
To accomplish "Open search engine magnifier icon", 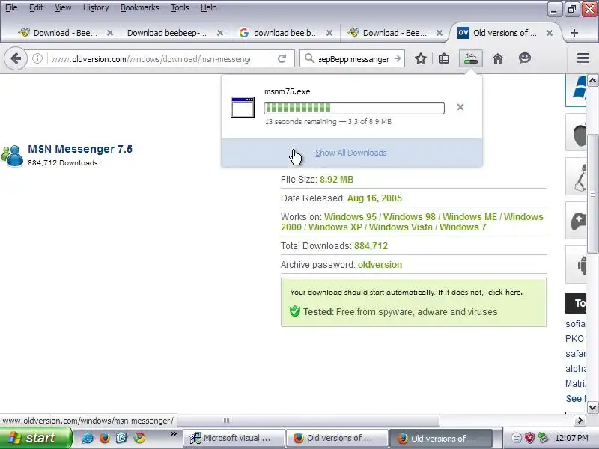I will tap(309, 58).
